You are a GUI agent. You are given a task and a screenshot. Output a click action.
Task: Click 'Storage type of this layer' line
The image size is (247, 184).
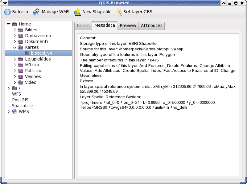(x=118, y=43)
